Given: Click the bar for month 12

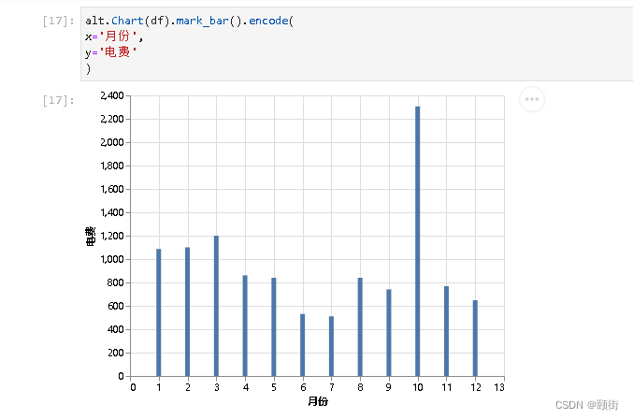Looking at the screenshot, I should pos(475,338).
